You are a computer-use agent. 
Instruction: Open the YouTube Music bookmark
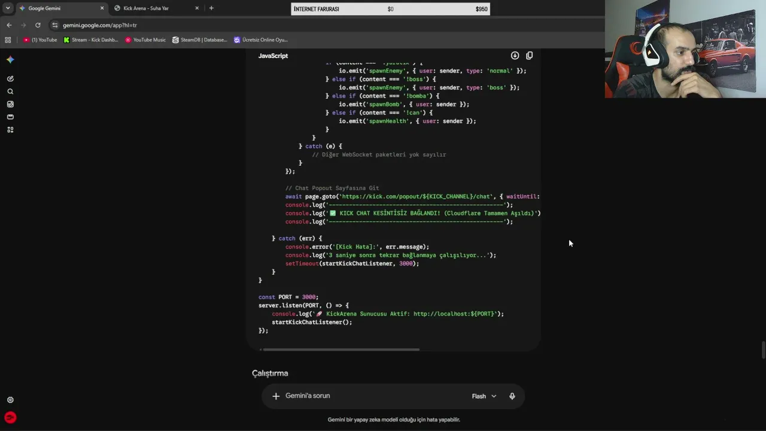(x=145, y=40)
